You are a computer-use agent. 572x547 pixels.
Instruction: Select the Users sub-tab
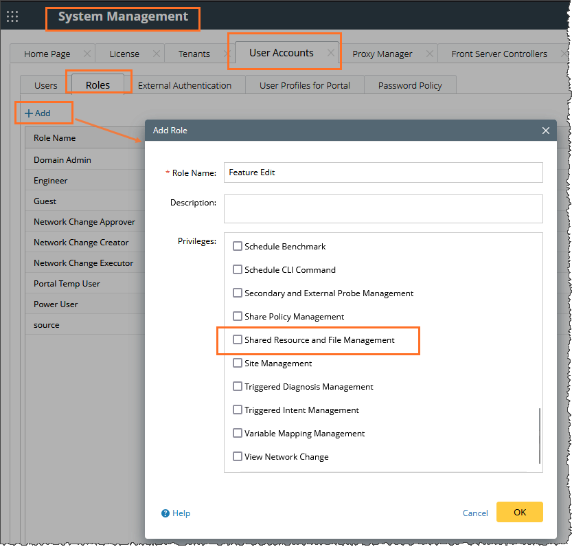click(46, 85)
